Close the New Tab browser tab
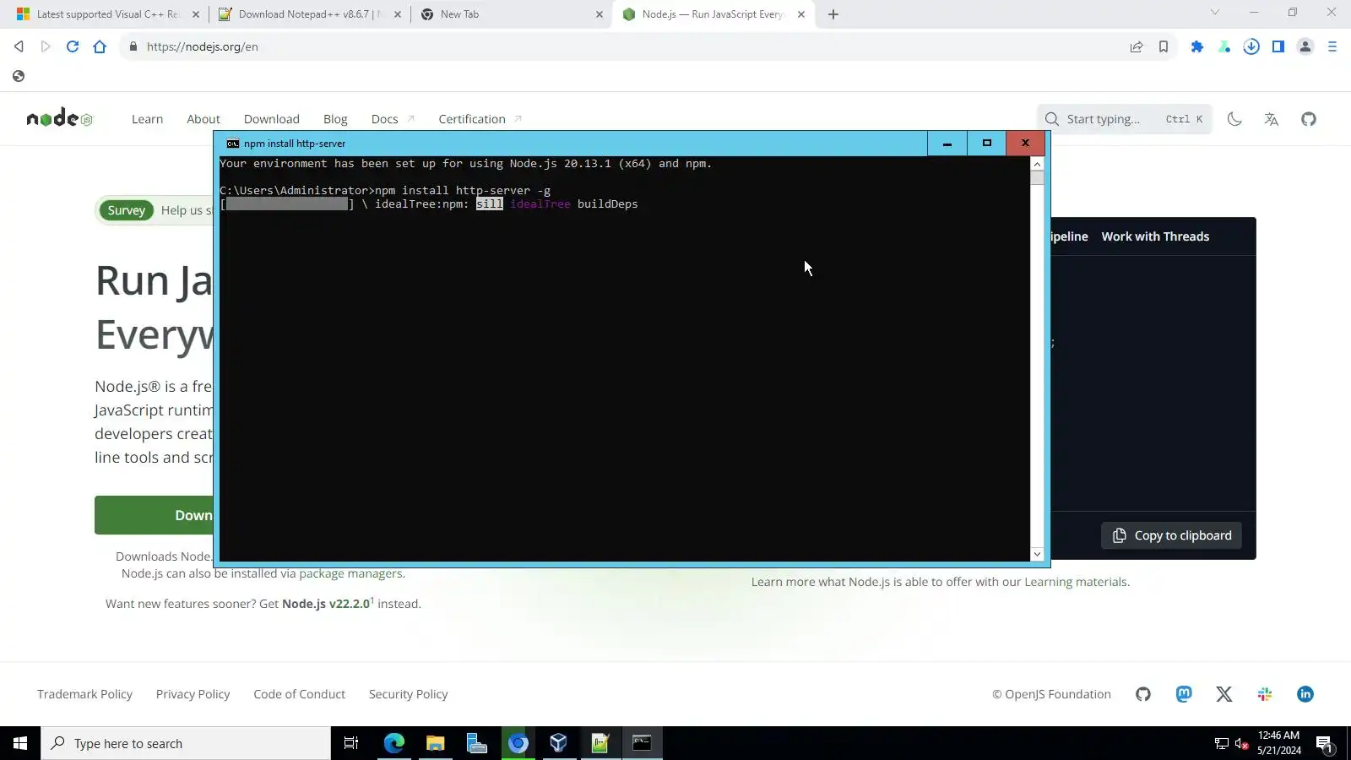 [600, 14]
